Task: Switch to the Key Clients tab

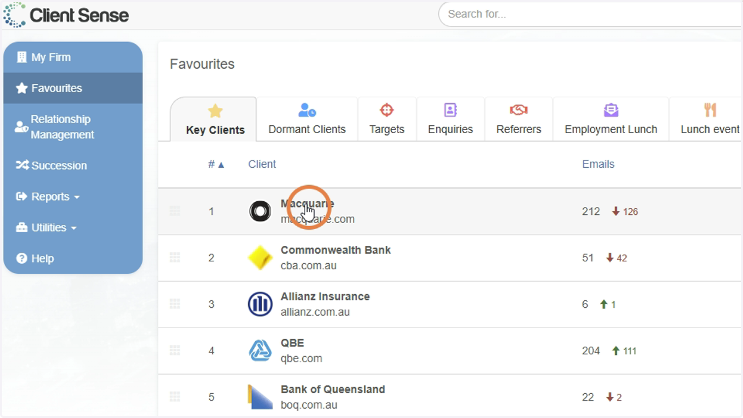Action: tap(214, 119)
